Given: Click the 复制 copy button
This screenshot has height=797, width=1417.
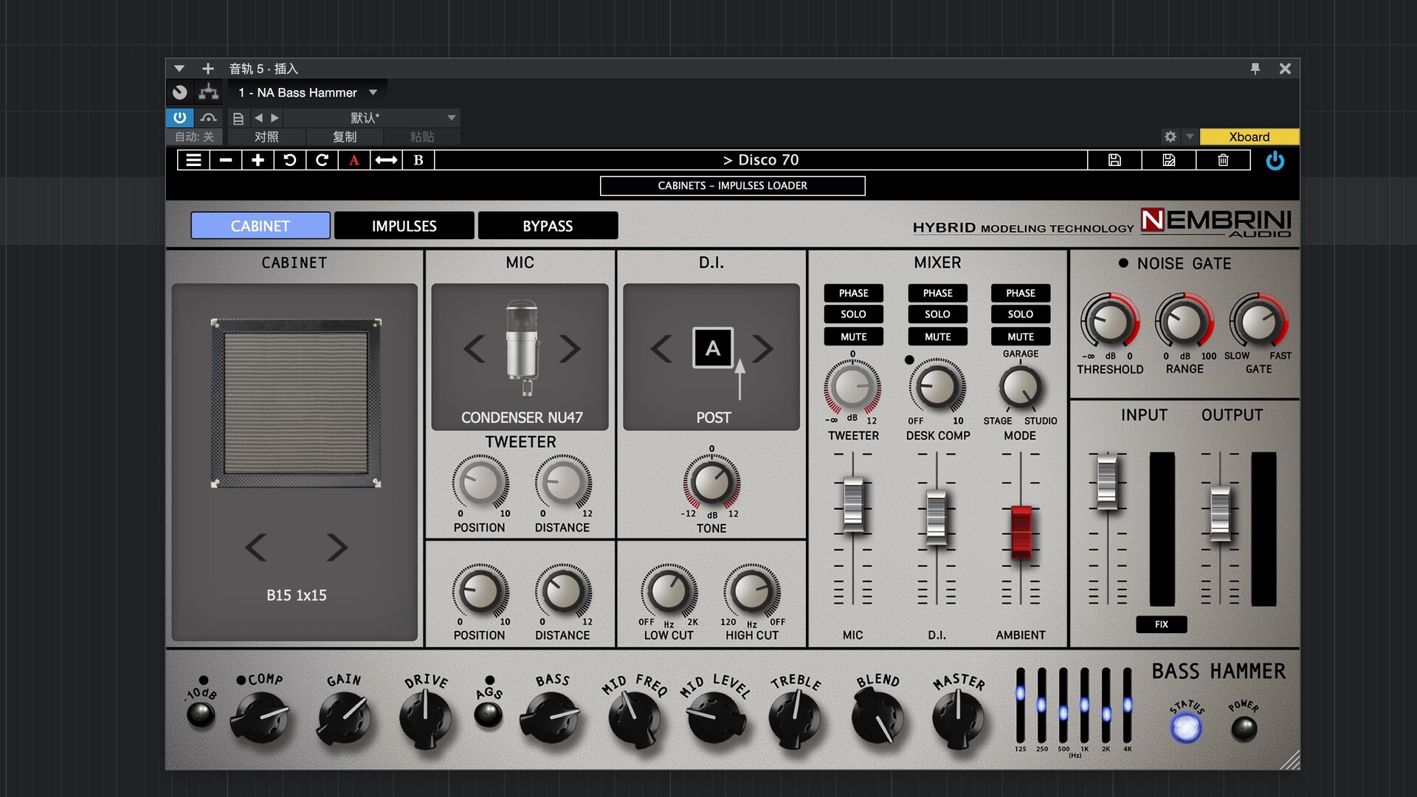Looking at the screenshot, I should point(345,137).
